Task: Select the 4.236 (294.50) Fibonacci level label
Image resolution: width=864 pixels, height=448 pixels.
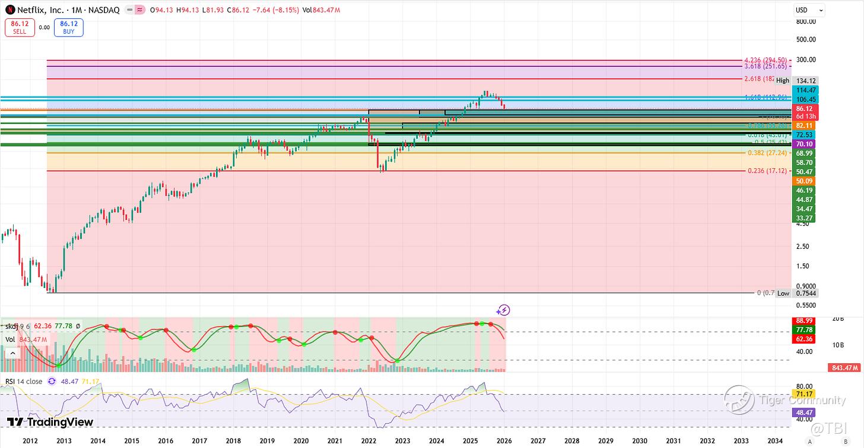Action: 765,60
